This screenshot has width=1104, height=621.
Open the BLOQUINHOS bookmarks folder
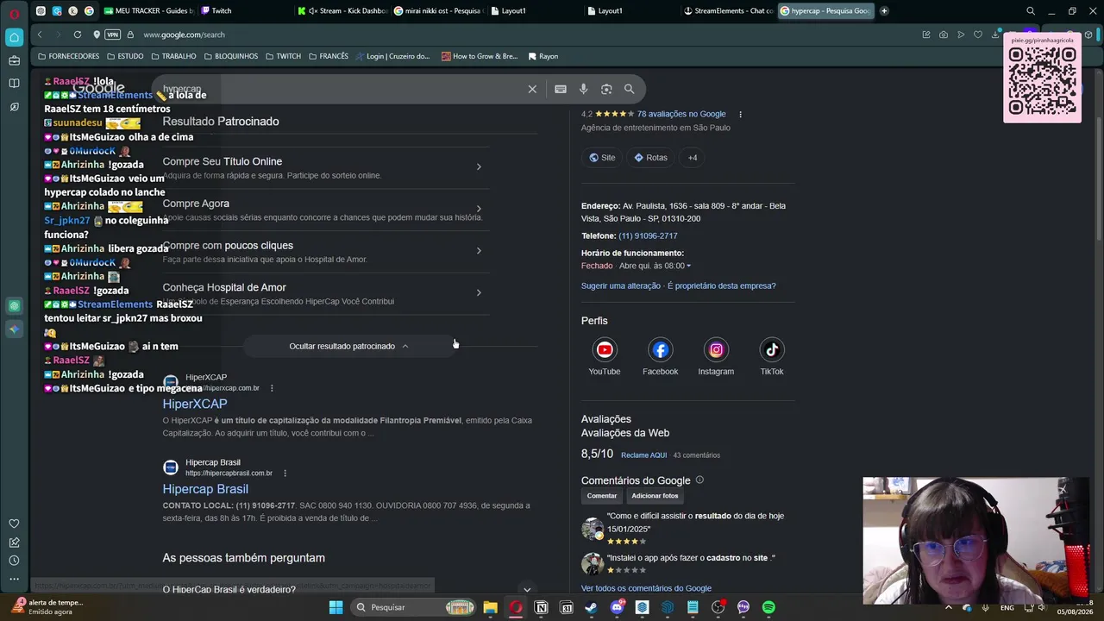coord(231,56)
